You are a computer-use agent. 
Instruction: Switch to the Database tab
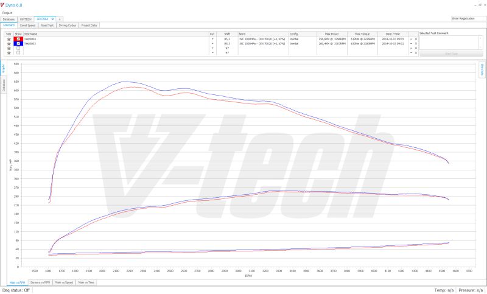pyautogui.click(x=9, y=19)
